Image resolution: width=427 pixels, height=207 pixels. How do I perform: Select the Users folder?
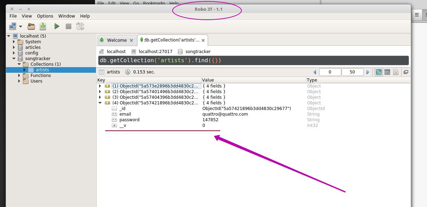[x=36, y=81]
